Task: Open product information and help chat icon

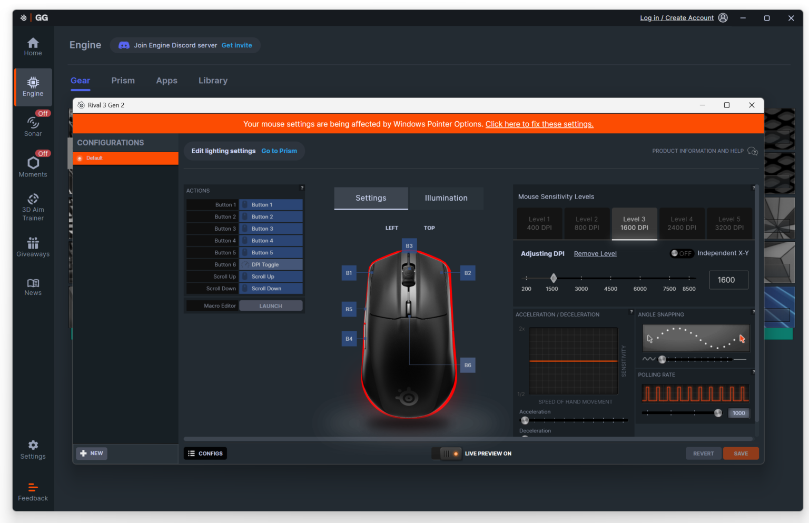Action: (x=753, y=151)
